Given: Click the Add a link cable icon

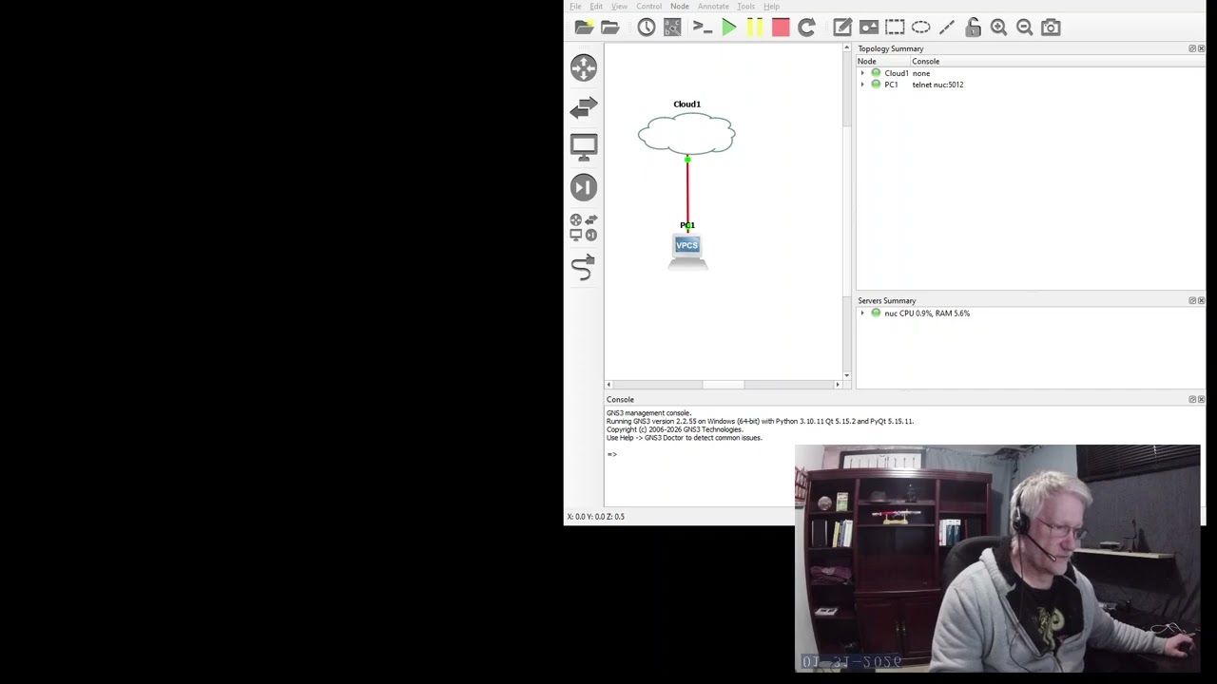Looking at the screenshot, I should tap(584, 268).
